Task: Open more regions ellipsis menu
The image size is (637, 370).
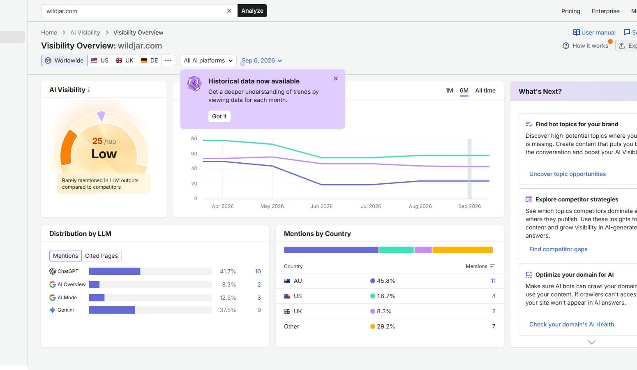Action: 168,60
